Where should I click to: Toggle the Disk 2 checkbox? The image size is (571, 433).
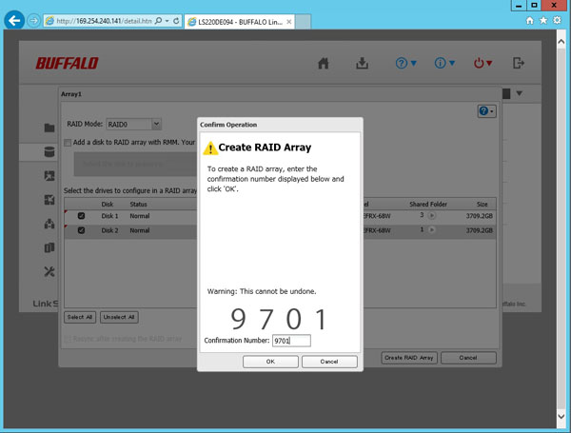(81, 230)
